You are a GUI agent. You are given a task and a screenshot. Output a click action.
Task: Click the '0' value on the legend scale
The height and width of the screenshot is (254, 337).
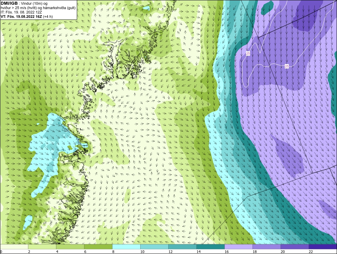point(1,252)
